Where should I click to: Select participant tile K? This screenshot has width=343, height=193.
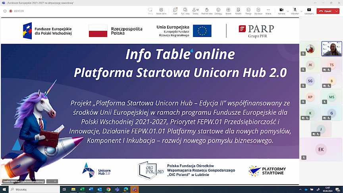[310, 113]
